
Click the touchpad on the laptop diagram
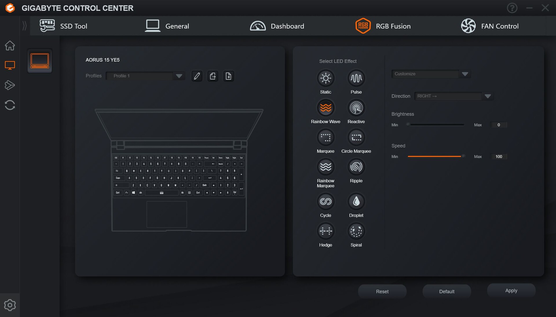[x=167, y=214]
